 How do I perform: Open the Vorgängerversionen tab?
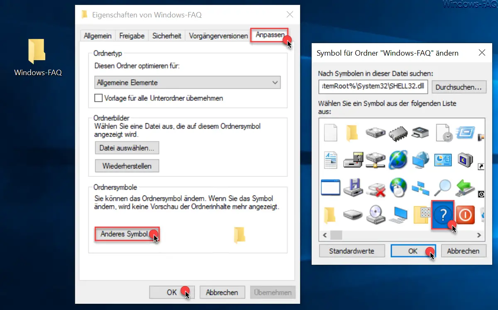coord(218,36)
